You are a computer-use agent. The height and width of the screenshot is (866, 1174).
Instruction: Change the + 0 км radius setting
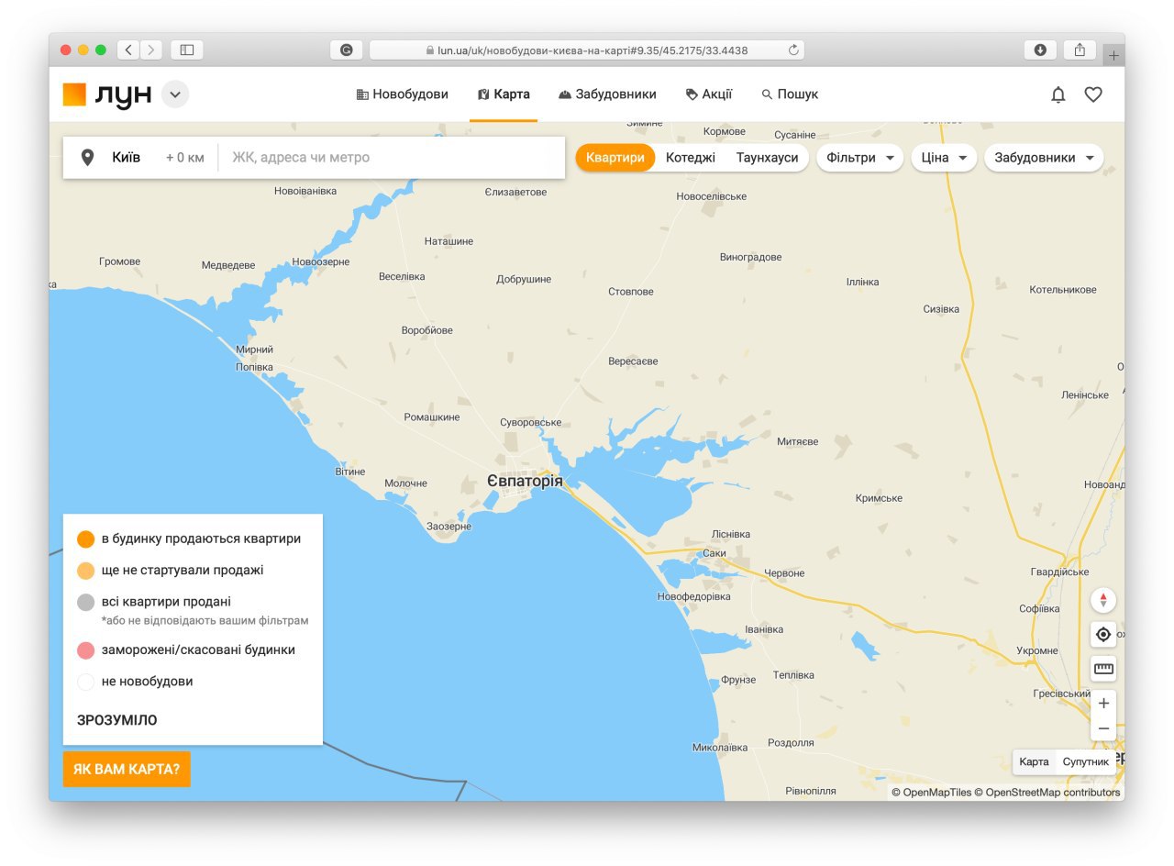tap(185, 158)
